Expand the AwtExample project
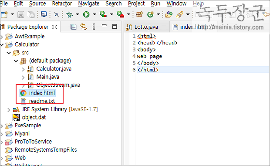 coord(2,37)
